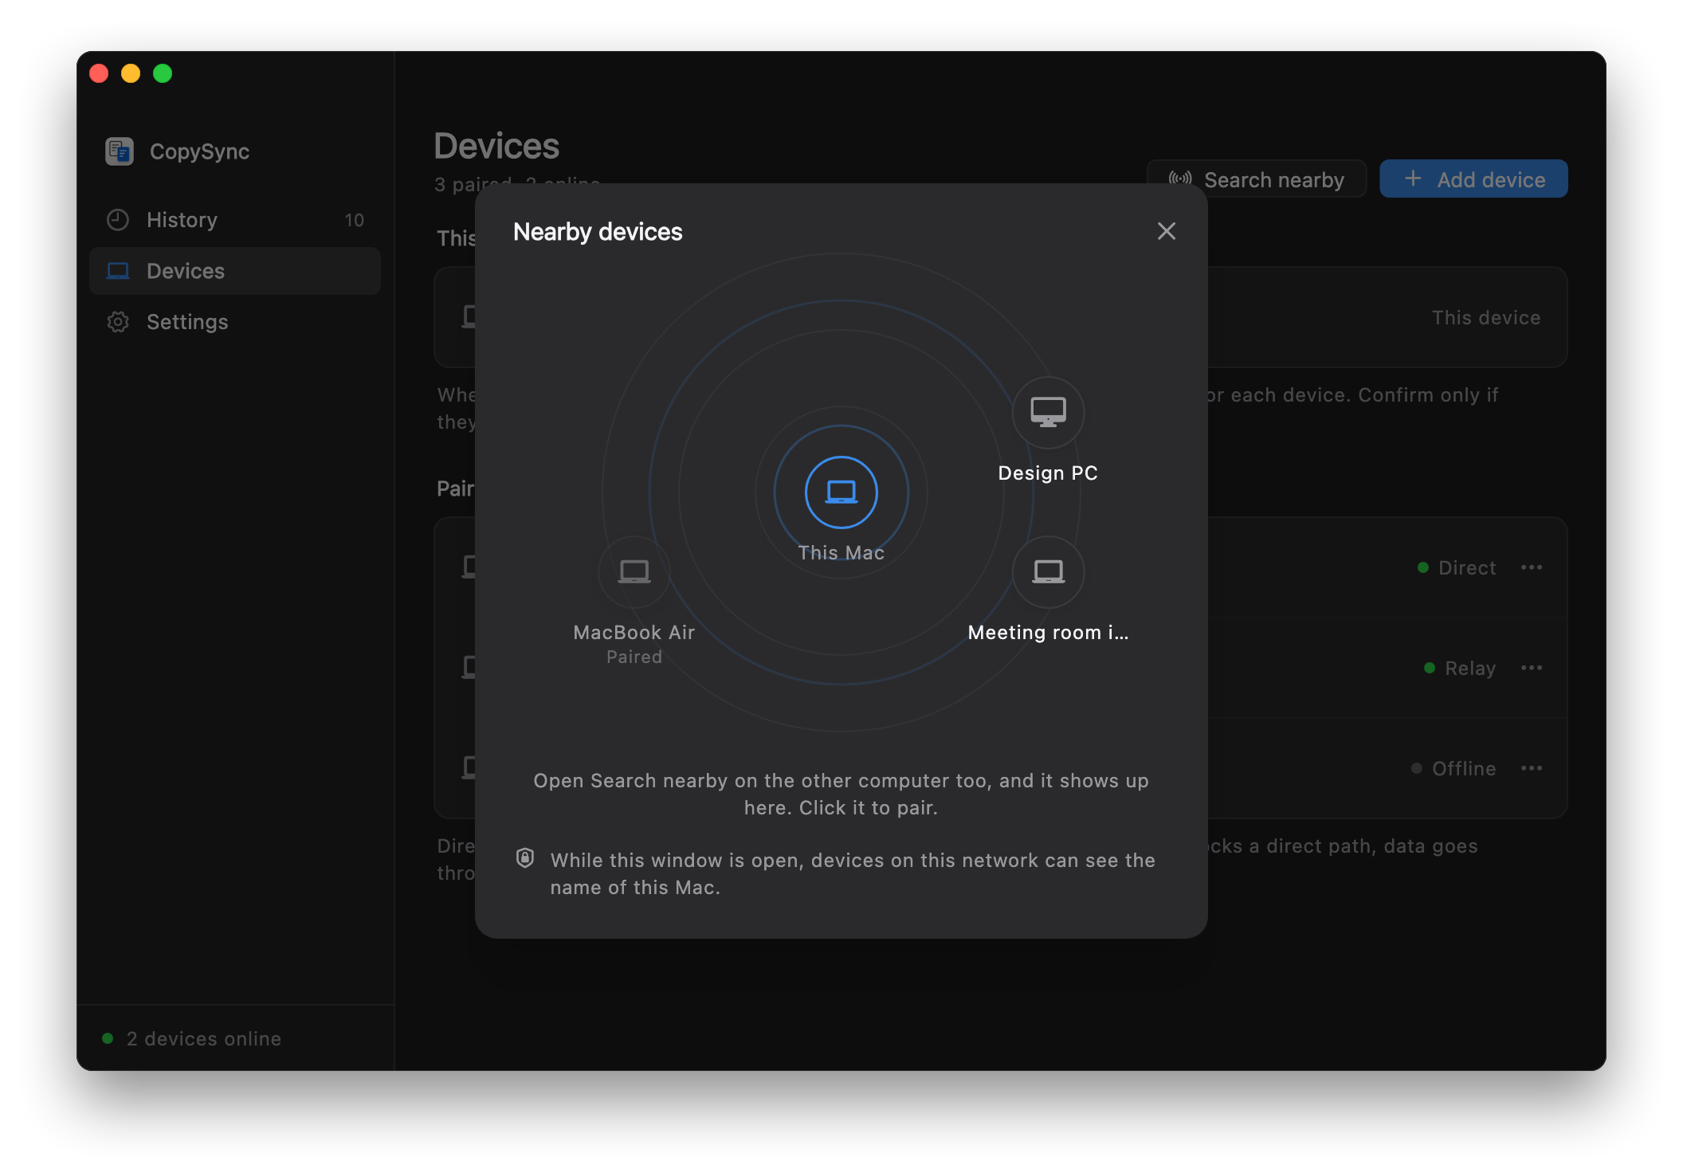Open the History sidebar item
Viewport: 1683px width, 1173px height.
pos(235,220)
